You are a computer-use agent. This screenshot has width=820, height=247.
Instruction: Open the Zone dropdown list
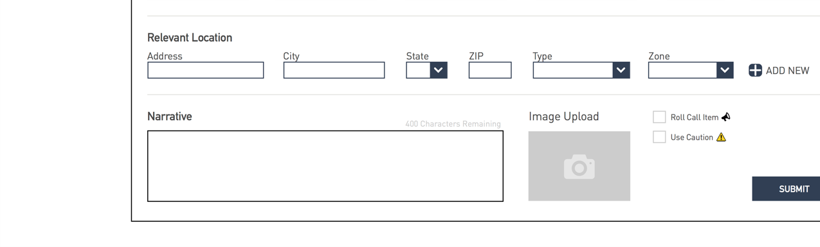coord(725,70)
